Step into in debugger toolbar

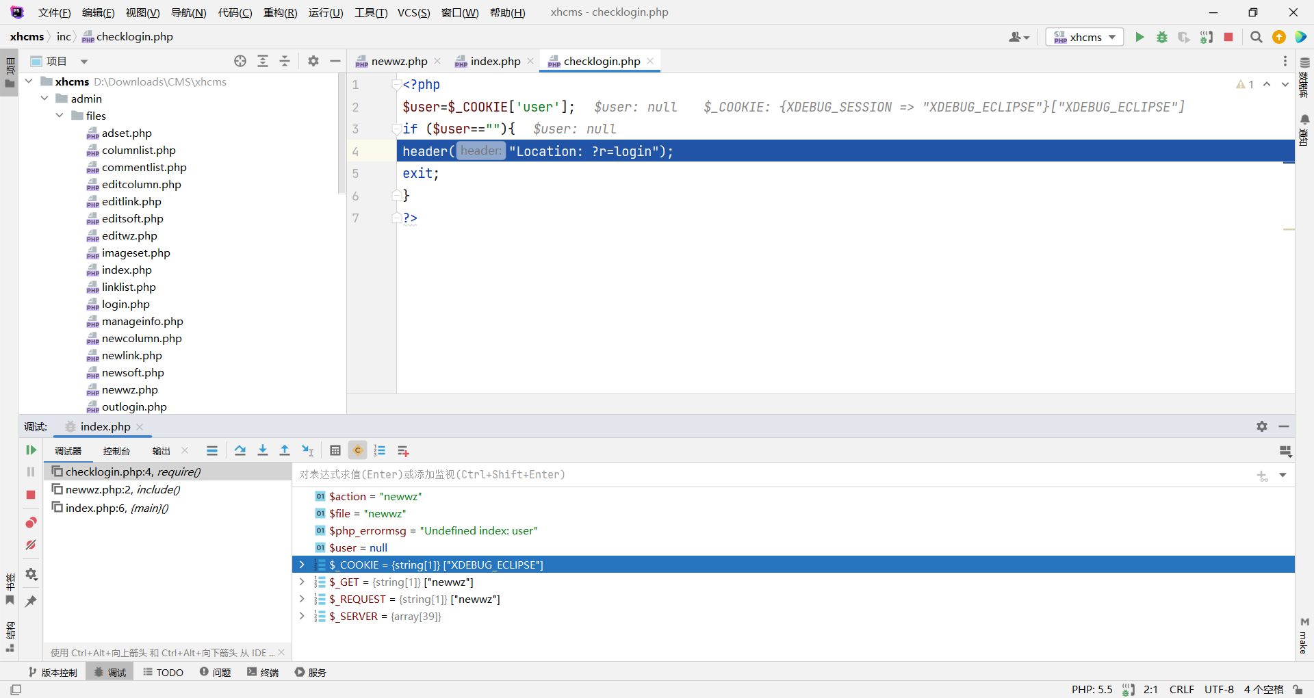[263, 451]
